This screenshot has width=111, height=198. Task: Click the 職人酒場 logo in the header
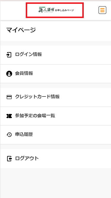(x=46, y=10)
